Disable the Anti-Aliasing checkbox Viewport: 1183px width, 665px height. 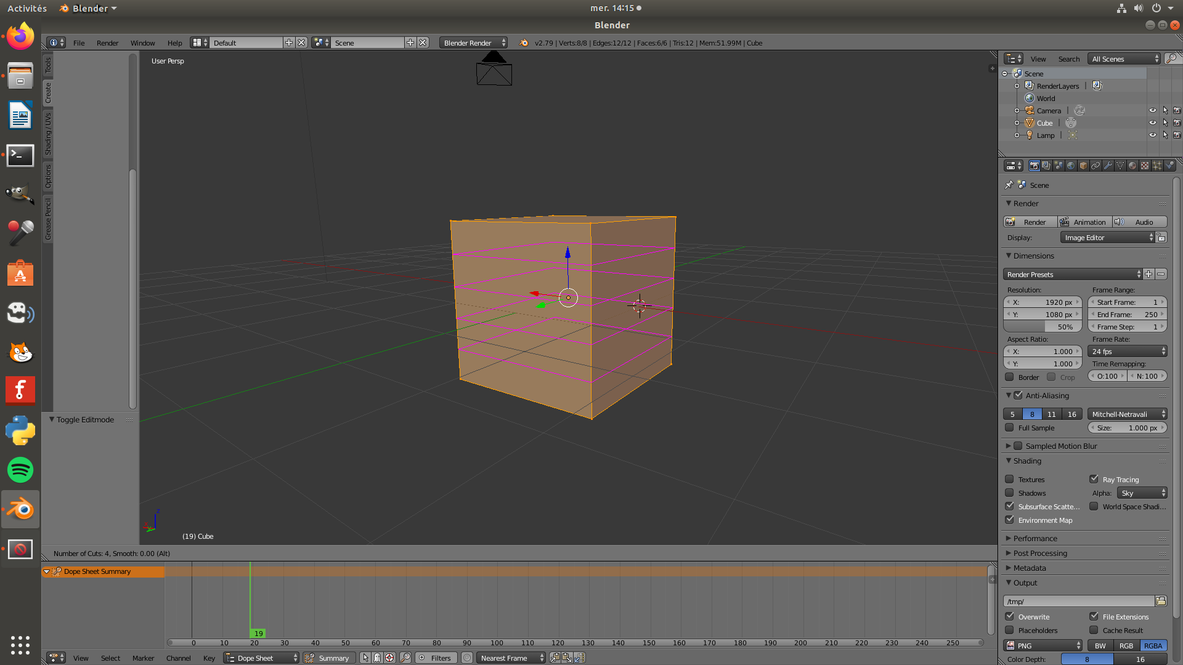click(x=1018, y=395)
